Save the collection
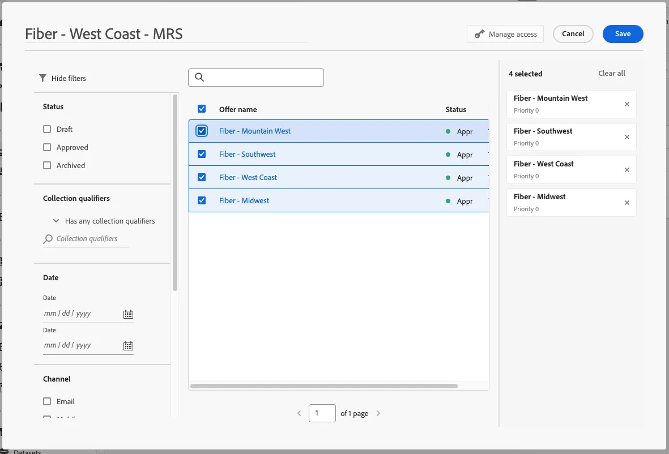 coord(623,33)
